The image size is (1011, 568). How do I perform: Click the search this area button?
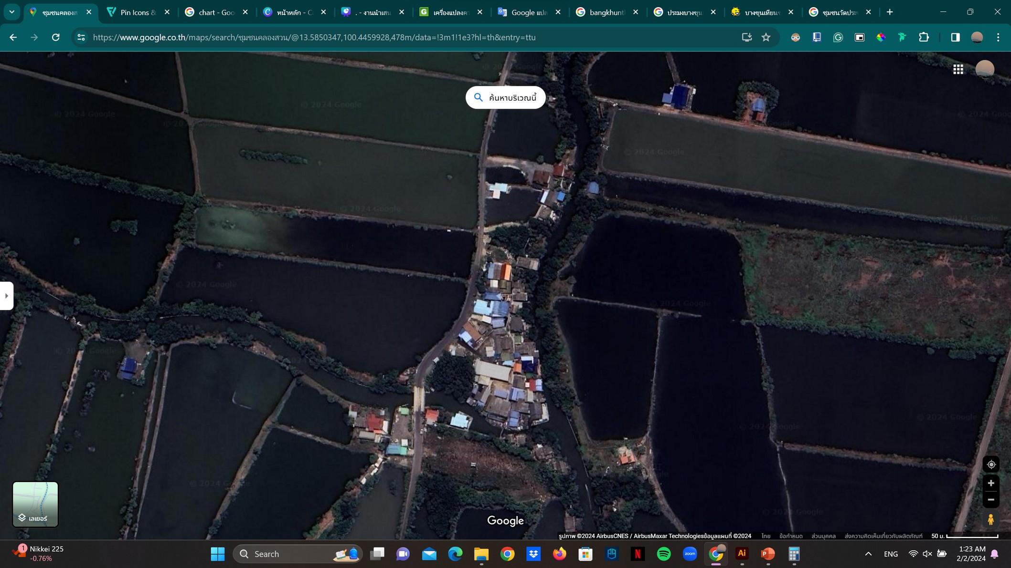click(x=506, y=98)
